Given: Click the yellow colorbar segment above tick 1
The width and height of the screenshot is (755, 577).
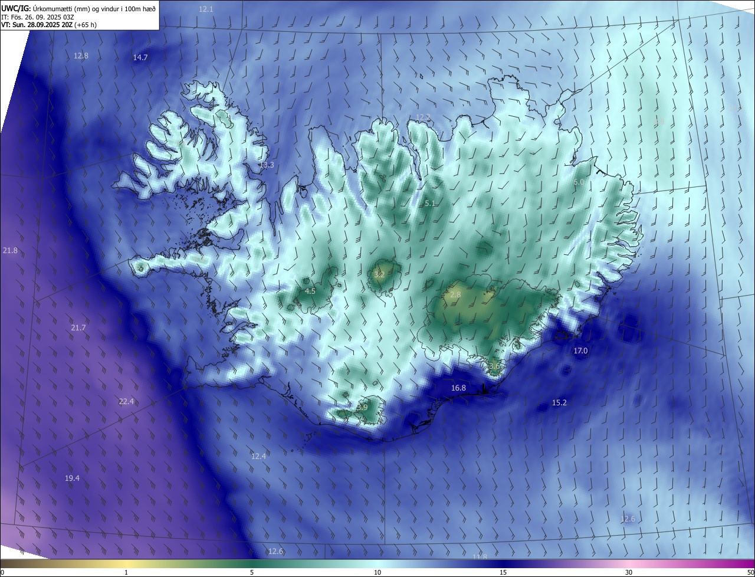Looking at the screenshot, I should pyautogui.click(x=126, y=563).
